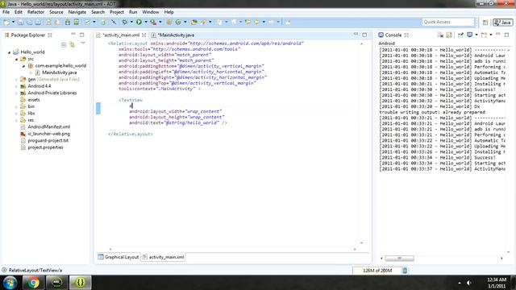516x290 pixels.
Task: Click the Console horizontal scrollbar thumb
Action: (400, 259)
